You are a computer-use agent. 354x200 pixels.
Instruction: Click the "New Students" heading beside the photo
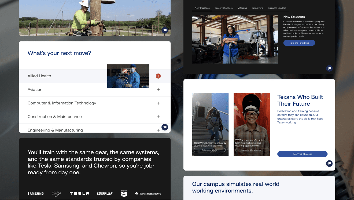point(294,17)
